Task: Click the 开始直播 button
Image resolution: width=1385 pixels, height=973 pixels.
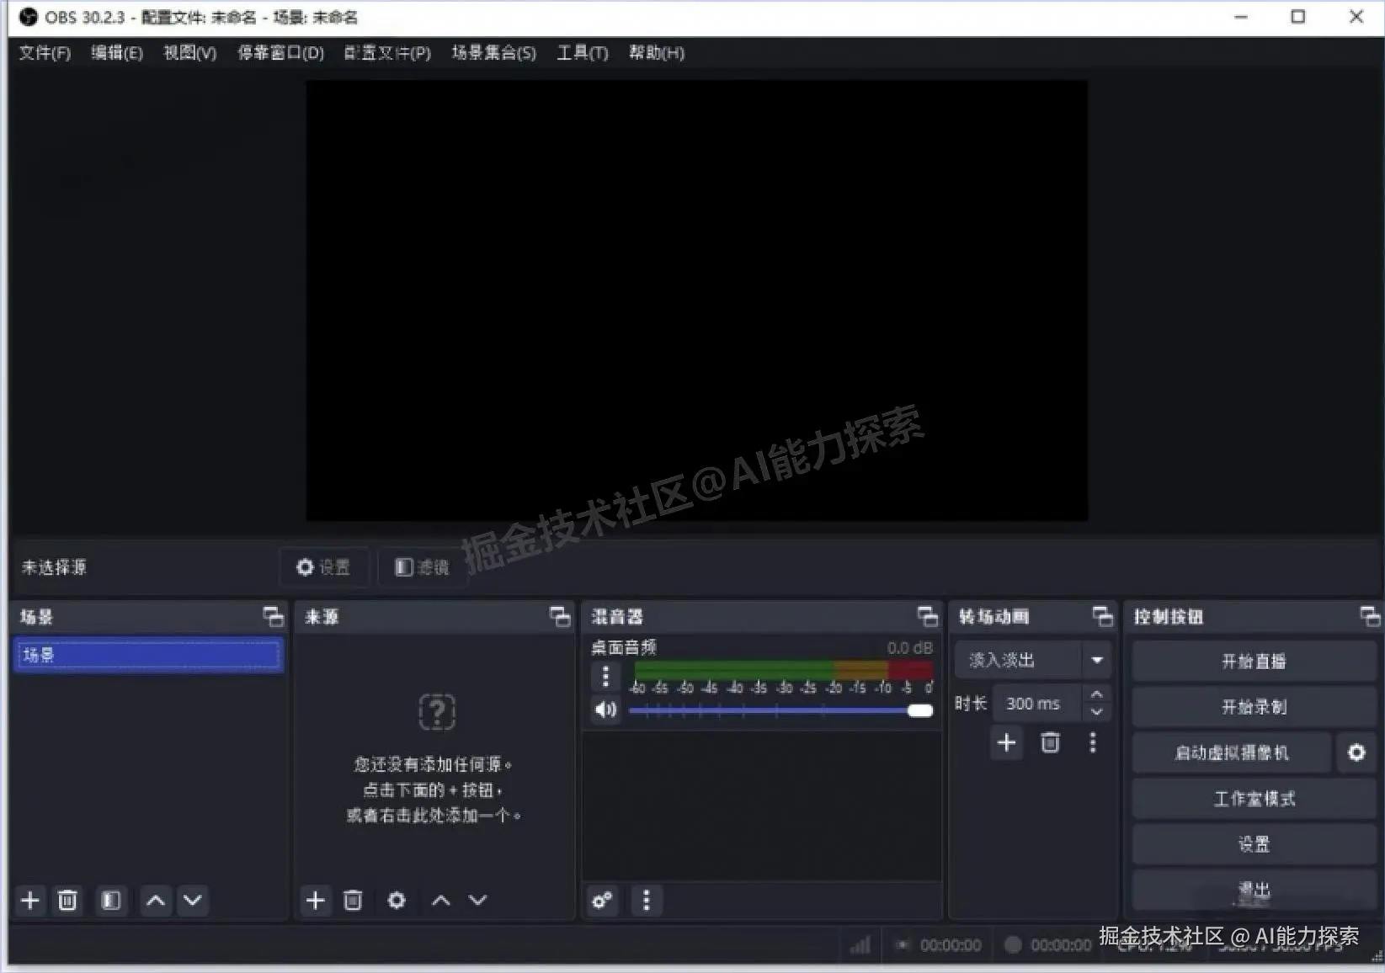Action: pyautogui.click(x=1252, y=661)
